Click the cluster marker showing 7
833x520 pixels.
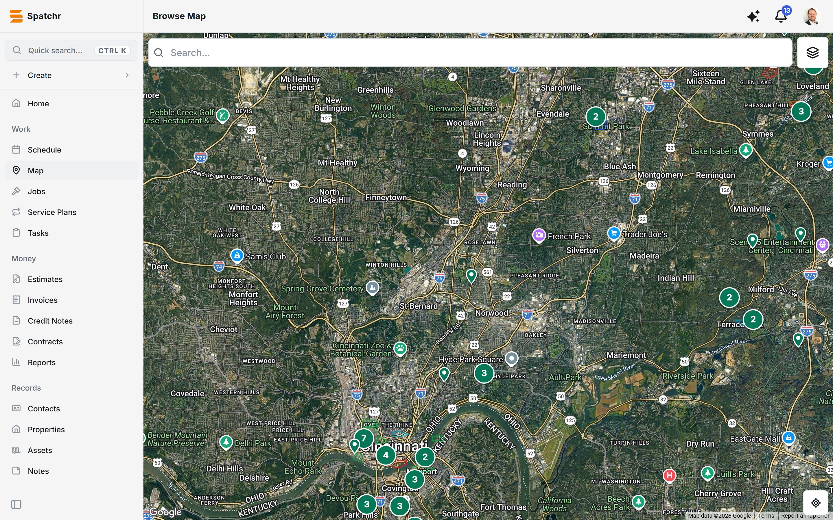click(364, 439)
